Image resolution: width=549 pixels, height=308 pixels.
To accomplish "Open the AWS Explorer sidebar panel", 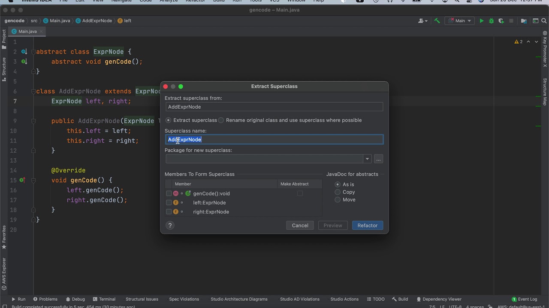I will coord(4,273).
